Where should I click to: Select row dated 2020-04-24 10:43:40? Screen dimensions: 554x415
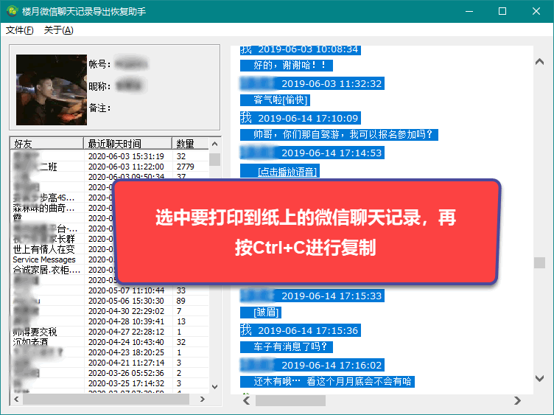pos(110,342)
